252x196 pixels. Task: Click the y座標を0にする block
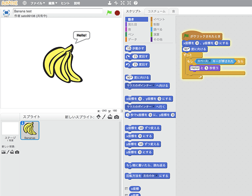tap(139, 152)
